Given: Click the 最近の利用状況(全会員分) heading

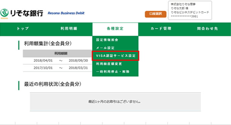Looking at the screenshot, I should (x=53, y=84).
